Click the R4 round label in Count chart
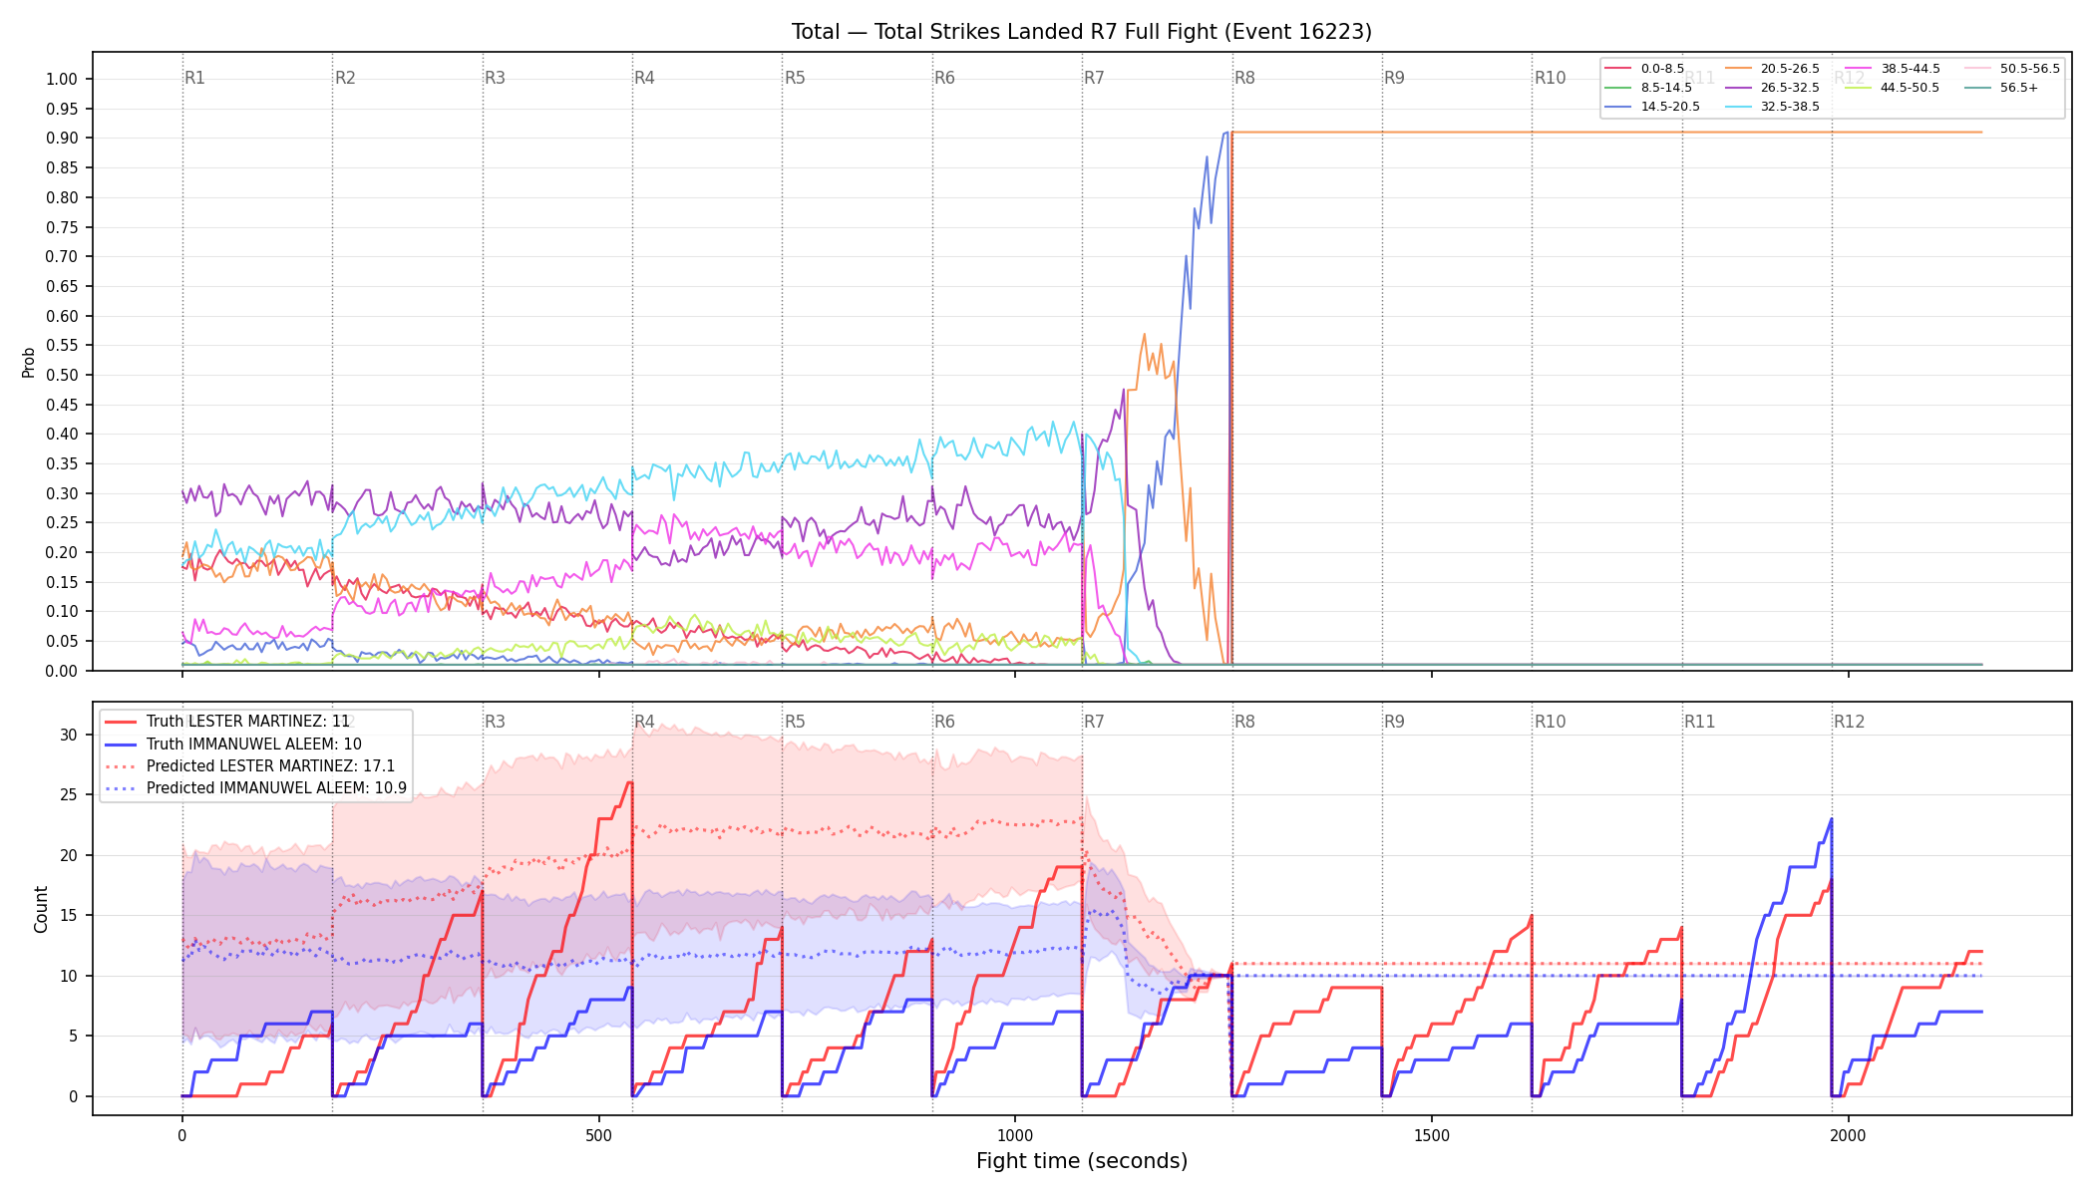The height and width of the screenshot is (1196, 2094). click(644, 722)
